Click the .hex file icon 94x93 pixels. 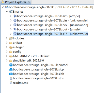tap(15, 25)
